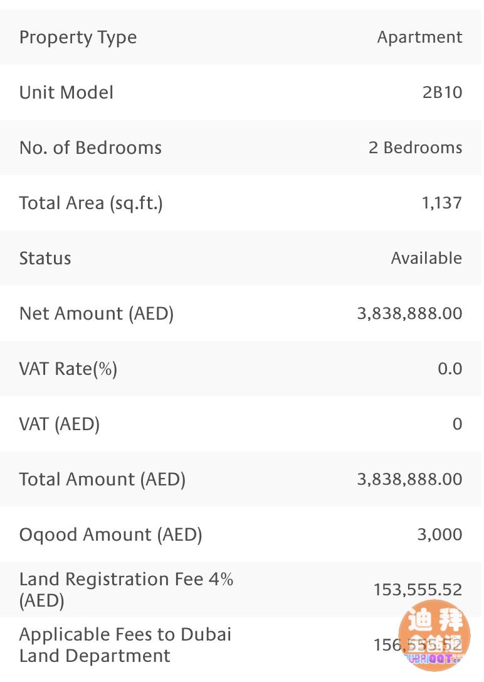Select the VAT Rate(%) label
Viewport: 484px width, 682px height.
(68, 369)
